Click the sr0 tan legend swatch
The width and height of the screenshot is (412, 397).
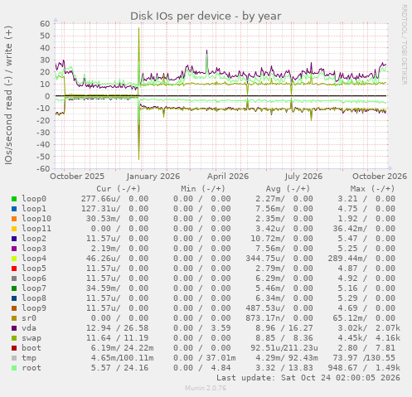point(14,318)
